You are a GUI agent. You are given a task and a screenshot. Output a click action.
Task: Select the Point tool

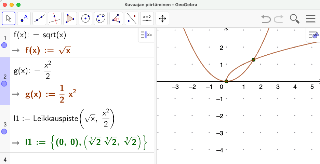pos(24,19)
